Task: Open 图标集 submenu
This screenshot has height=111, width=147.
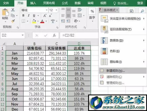Action: (122, 62)
